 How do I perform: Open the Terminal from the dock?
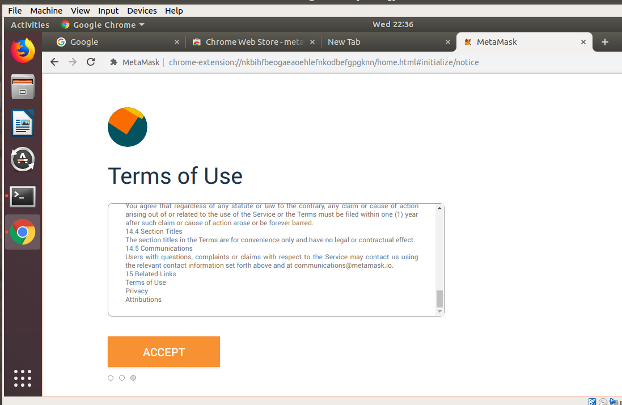tap(22, 197)
